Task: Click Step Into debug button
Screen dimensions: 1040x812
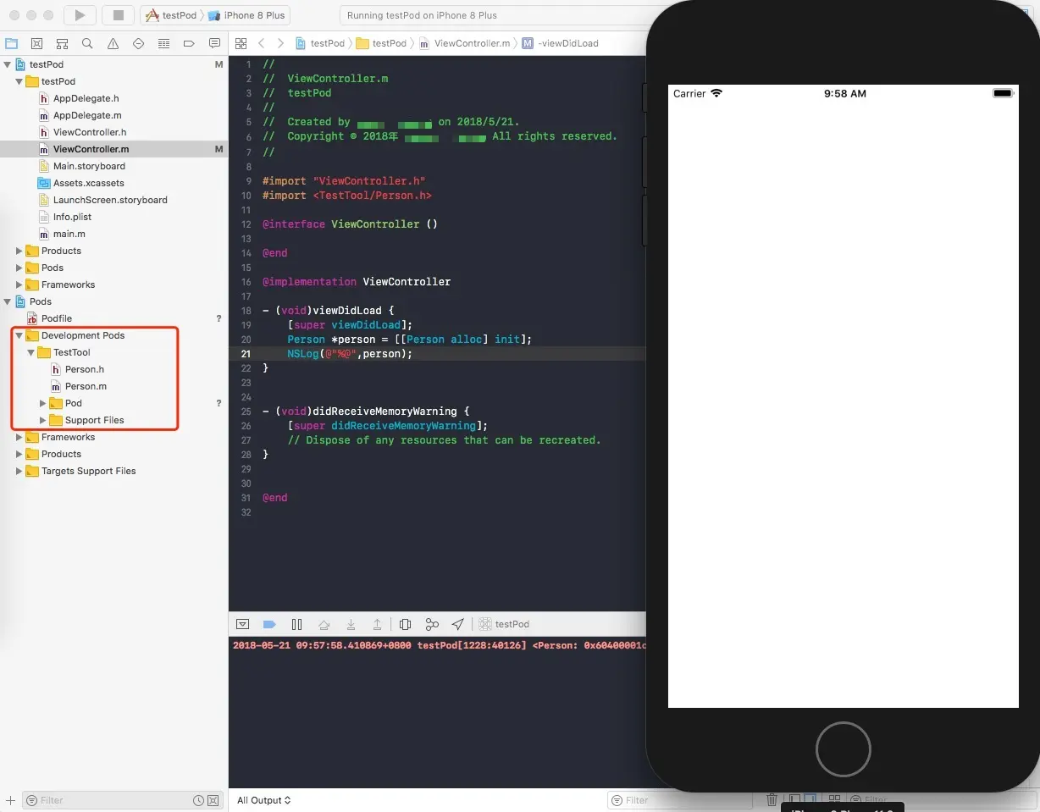Action: 351,624
